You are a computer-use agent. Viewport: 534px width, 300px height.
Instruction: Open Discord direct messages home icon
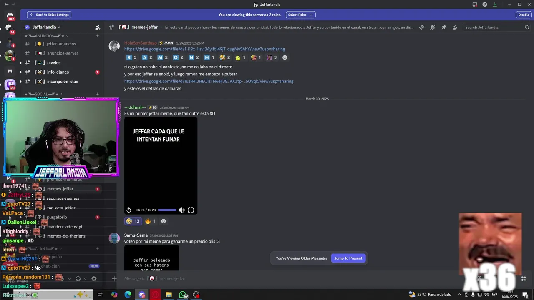tap(10, 15)
